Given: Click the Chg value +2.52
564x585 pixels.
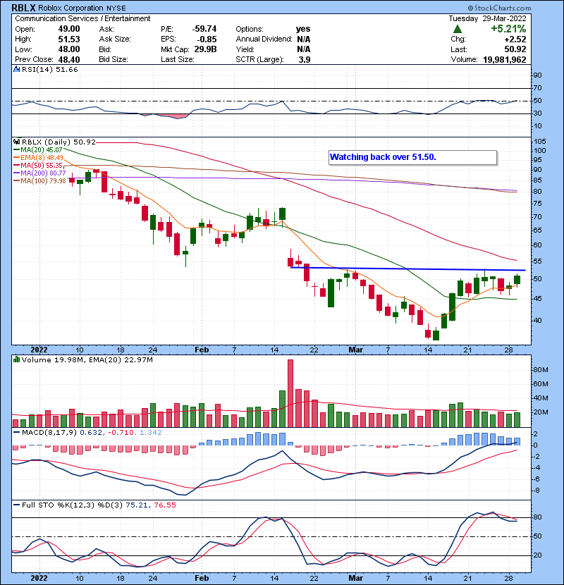Looking at the screenshot, I should (515, 39).
